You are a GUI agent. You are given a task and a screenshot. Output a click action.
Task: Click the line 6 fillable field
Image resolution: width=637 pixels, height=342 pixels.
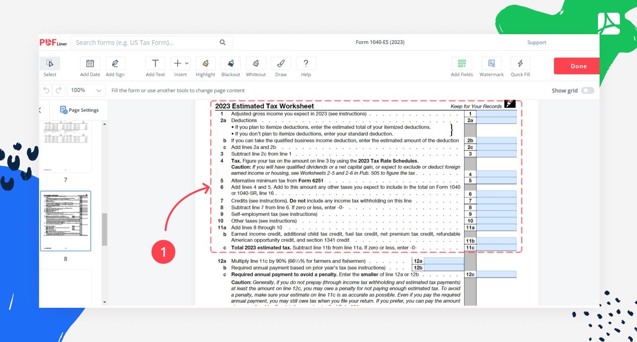(x=496, y=194)
